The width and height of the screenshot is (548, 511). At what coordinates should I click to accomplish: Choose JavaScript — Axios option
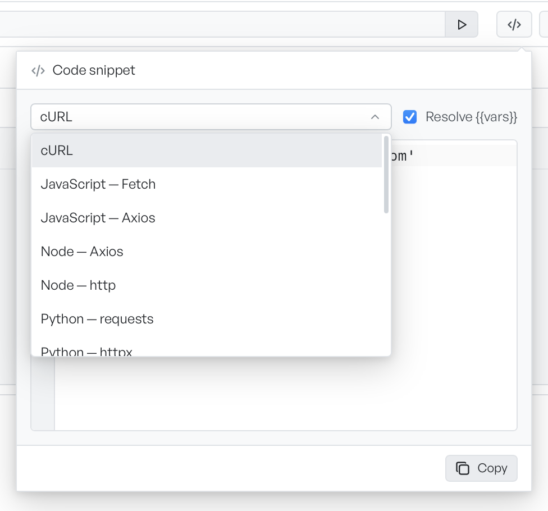207,218
